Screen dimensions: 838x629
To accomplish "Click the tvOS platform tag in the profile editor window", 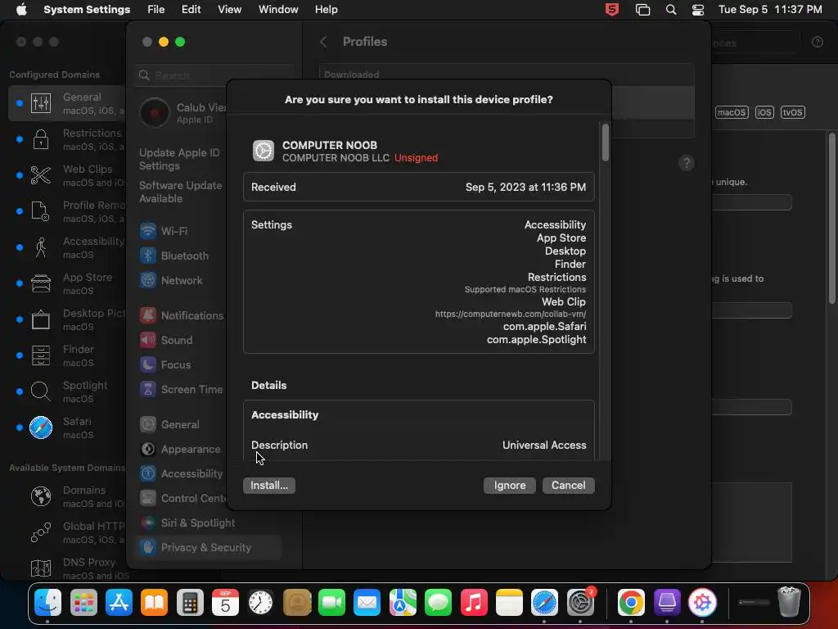I will coord(792,112).
